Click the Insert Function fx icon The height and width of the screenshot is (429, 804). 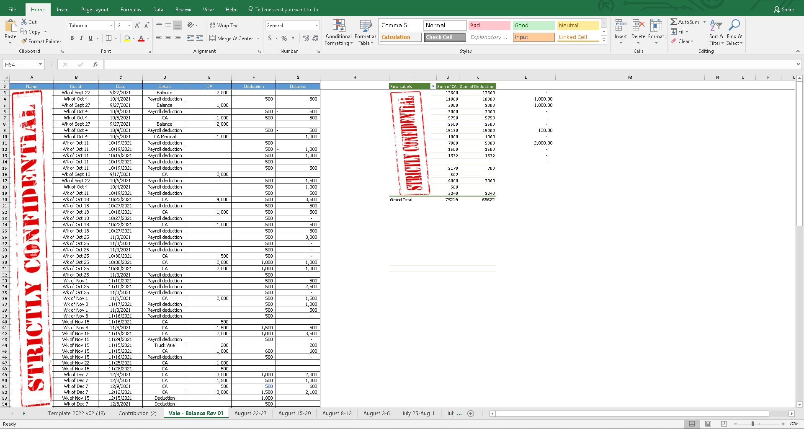tap(95, 65)
